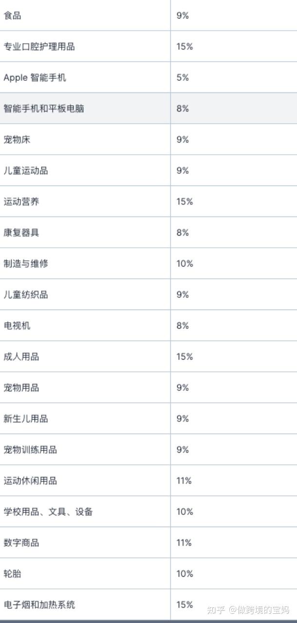
Task: Select the 轮胎 row
Action: coord(13,574)
